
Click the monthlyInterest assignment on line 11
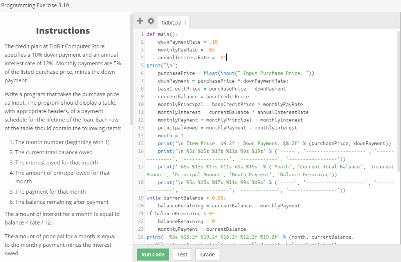(233, 112)
